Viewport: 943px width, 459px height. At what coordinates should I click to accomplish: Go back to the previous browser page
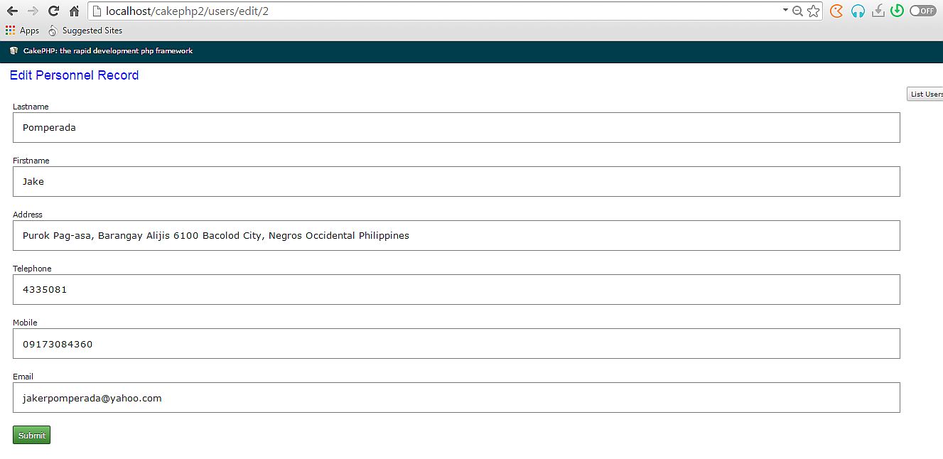pos(12,11)
